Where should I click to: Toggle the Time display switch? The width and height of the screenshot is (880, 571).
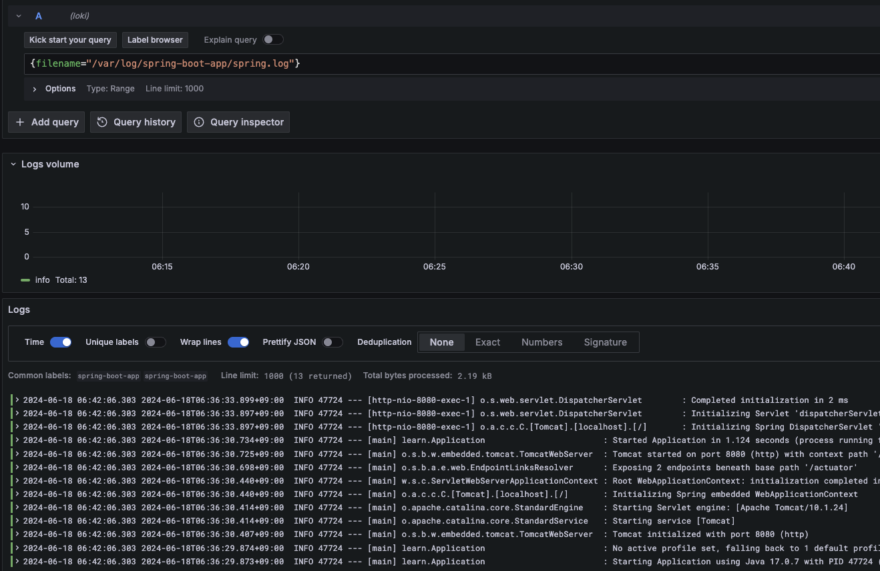61,342
